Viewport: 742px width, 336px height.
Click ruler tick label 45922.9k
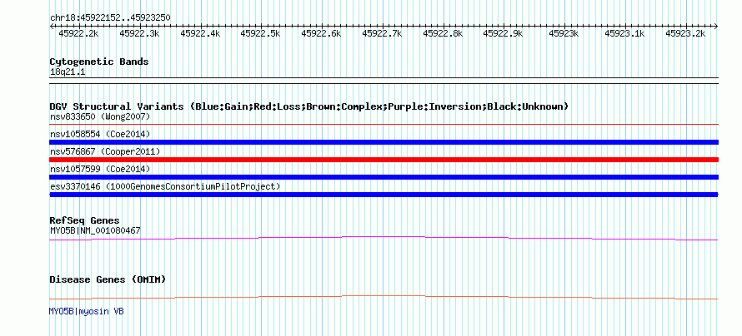click(503, 33)
